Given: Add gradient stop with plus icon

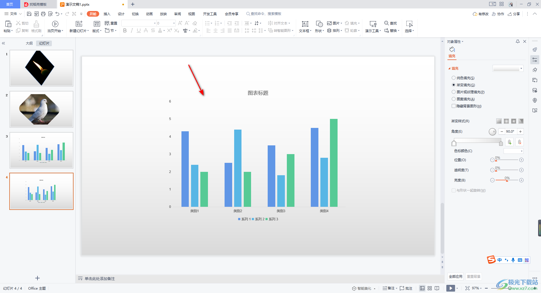Looking at the screenshot, I should [509, 142].
